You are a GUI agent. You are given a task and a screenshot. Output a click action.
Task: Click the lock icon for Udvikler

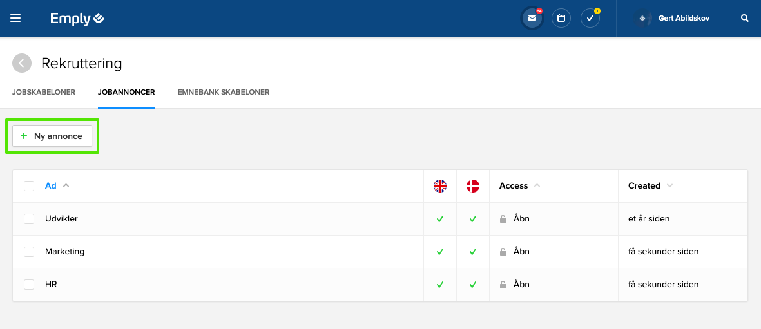[x=503, y=219]
